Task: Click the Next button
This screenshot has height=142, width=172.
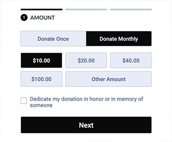Action: 86,125
